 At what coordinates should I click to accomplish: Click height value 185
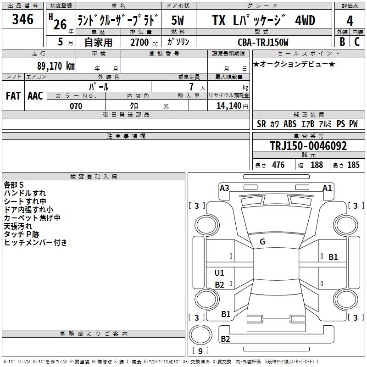[353, 165]
